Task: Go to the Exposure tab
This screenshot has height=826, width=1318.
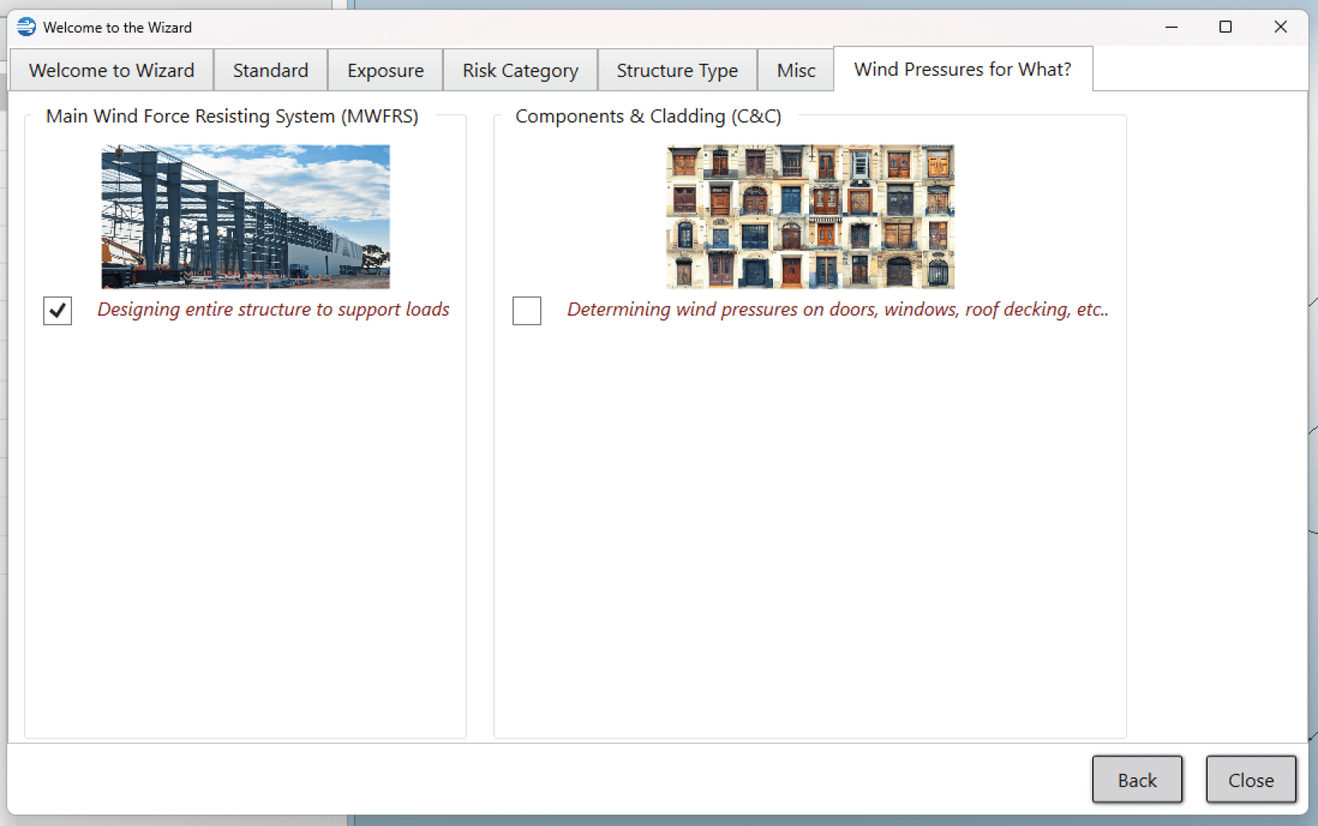Action: point(385,70)
